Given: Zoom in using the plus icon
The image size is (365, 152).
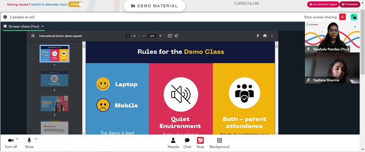Looking at the screenshot, I should click(160, 36).
